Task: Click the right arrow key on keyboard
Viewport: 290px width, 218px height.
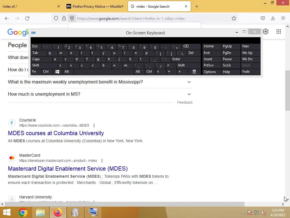Action: coord(179,72)
